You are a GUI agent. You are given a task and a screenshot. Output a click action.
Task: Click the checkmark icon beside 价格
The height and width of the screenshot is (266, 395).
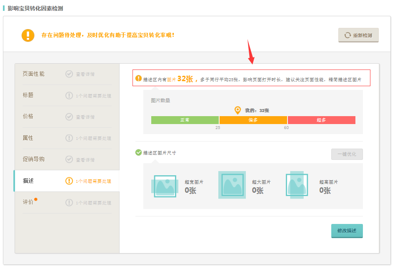pyautogui.click(x=69, y=117)
